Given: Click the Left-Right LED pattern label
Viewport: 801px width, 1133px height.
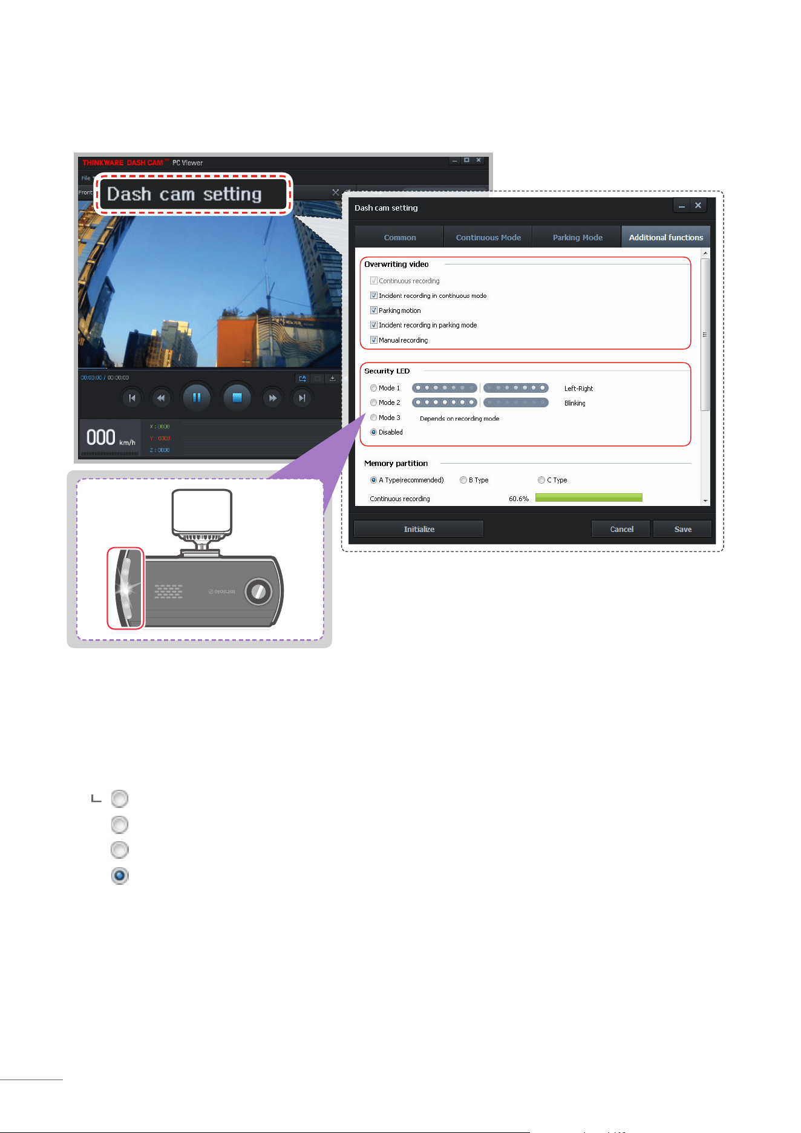Looking at the screenshot, I should coord(578,389).
